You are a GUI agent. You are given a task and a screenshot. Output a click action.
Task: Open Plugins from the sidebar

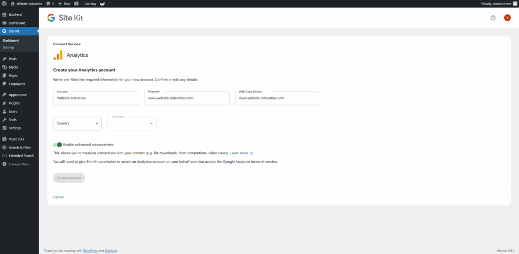pyautogui.click(x=14, y=103)
